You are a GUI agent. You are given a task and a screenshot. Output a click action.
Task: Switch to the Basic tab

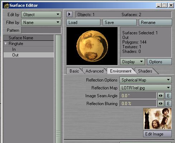[74, 71]
